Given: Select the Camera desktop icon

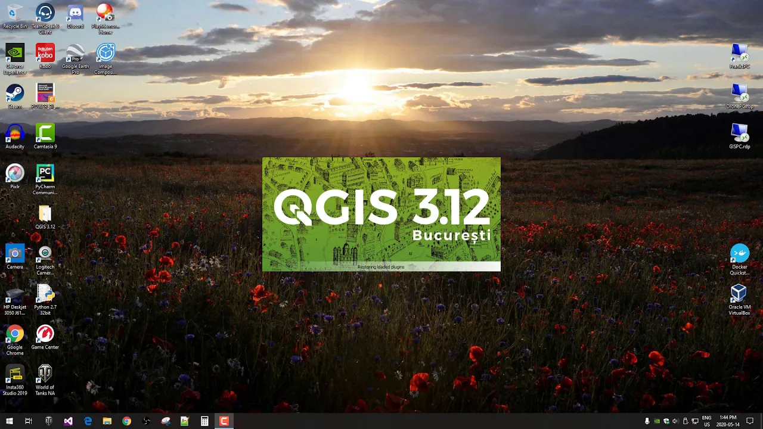Looking at the screenshot, I should click(15, 257).
